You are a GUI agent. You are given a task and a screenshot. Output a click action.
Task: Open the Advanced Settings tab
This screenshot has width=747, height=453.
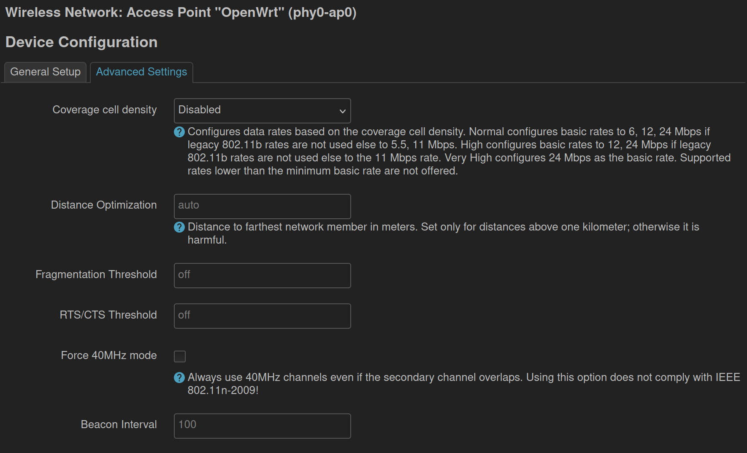pos(141,72)
